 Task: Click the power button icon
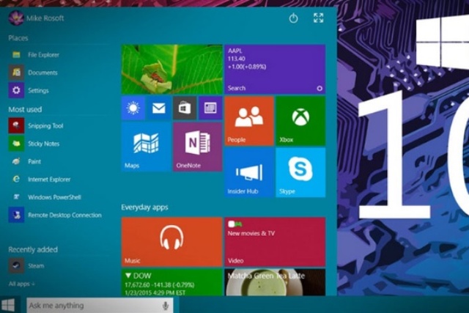[294, 18]
